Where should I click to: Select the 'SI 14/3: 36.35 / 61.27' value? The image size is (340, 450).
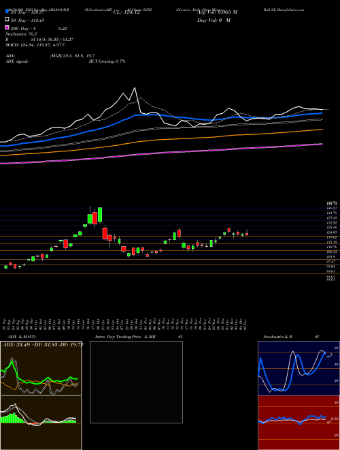[x=52, y=40]
